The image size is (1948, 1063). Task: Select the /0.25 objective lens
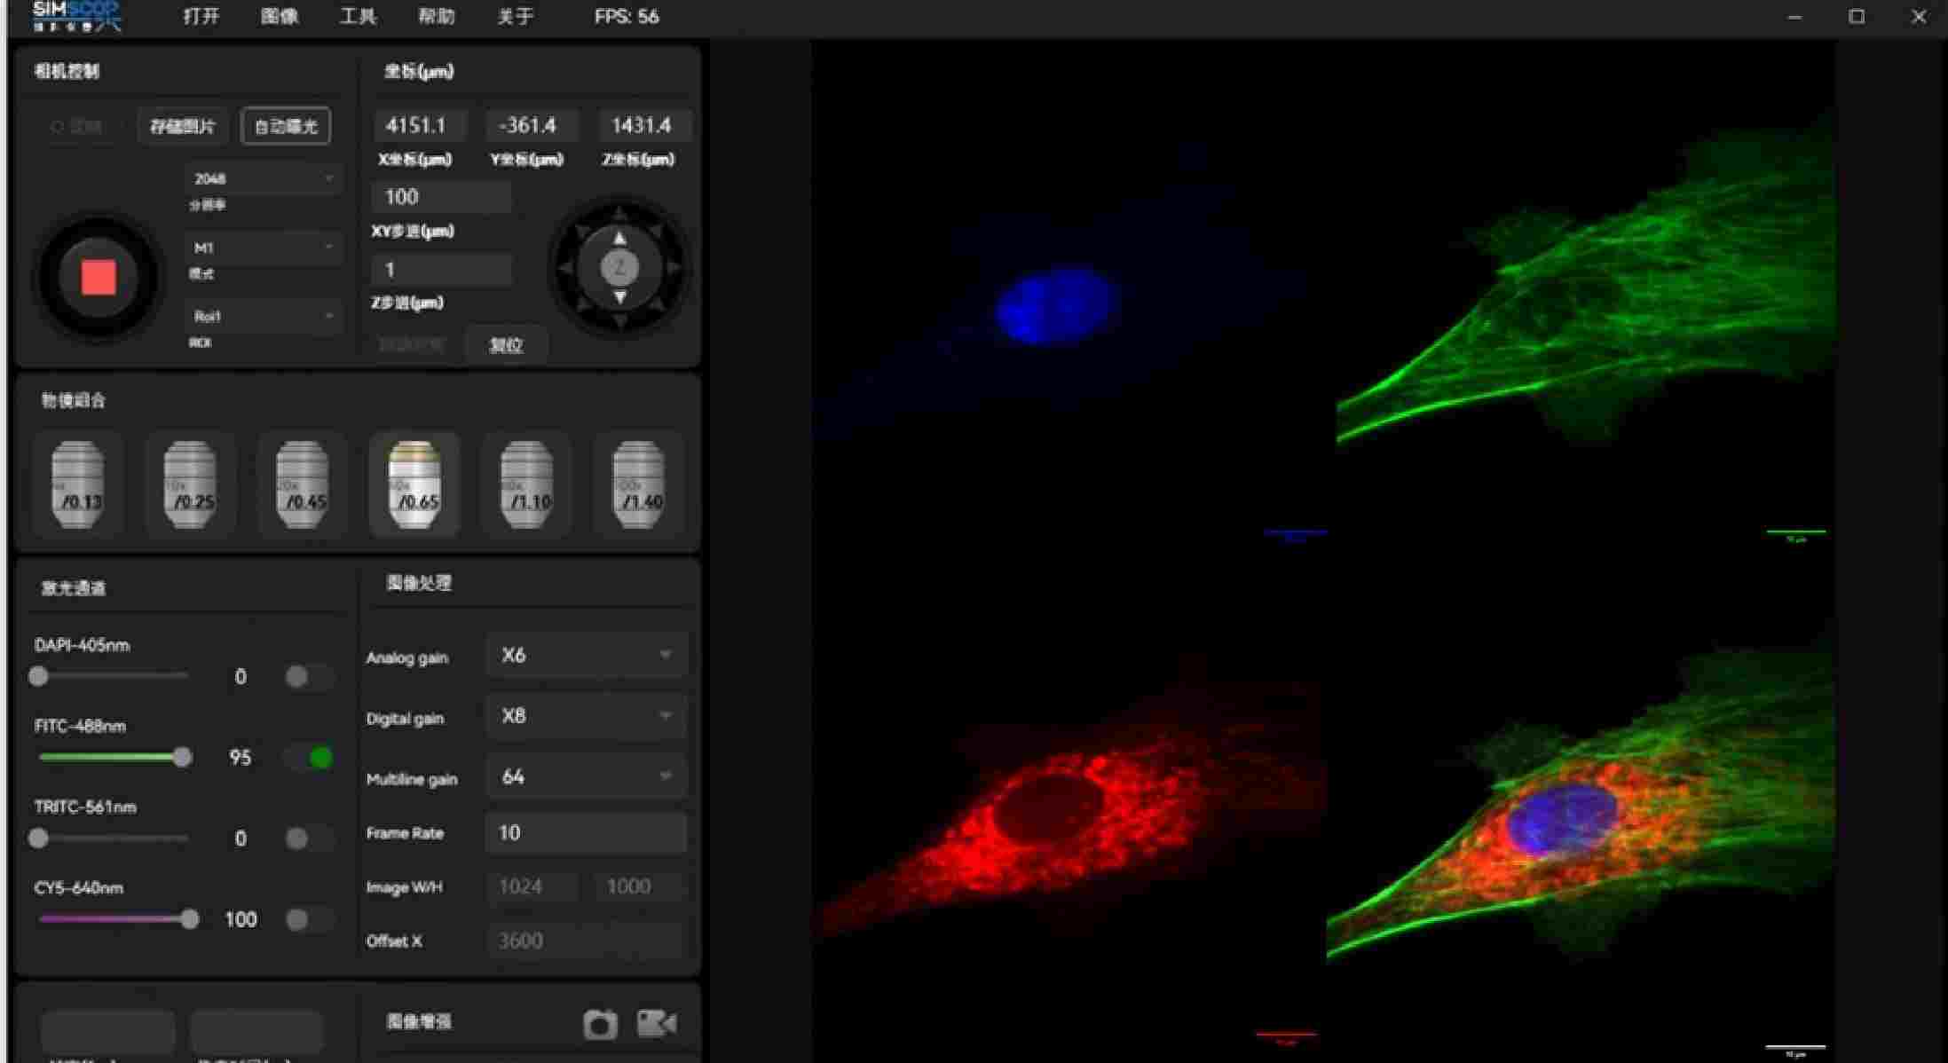tap(189, 484)
